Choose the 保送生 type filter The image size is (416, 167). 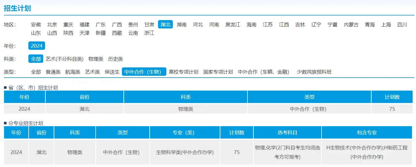tap(112, 72)
